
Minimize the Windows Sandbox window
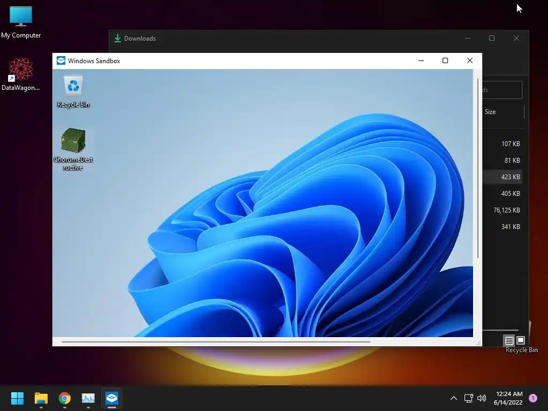pyautogui.click(x=421, y=60)
